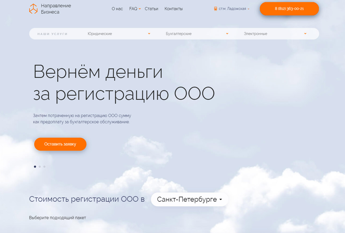Open Юридические services menu

pyautogui.click(x=100, y=34)
